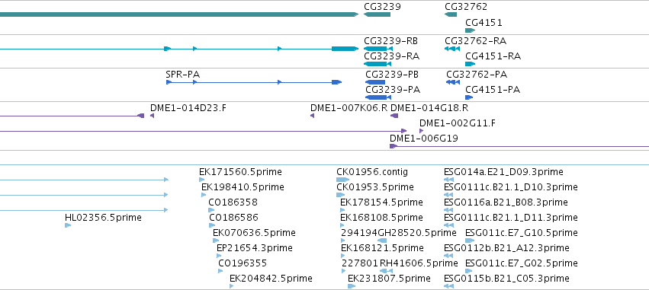Open the DME1-014D23.F label

(x=188, y=108)
